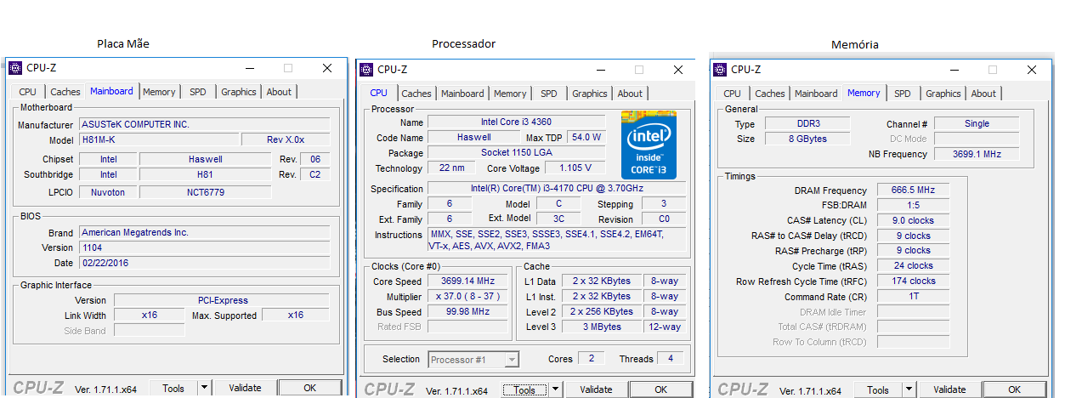The height and width of the screenshot is (398, 1065).
Task: Click the 54.0 W Max TDP value
Action: click(x=586, y=138)
